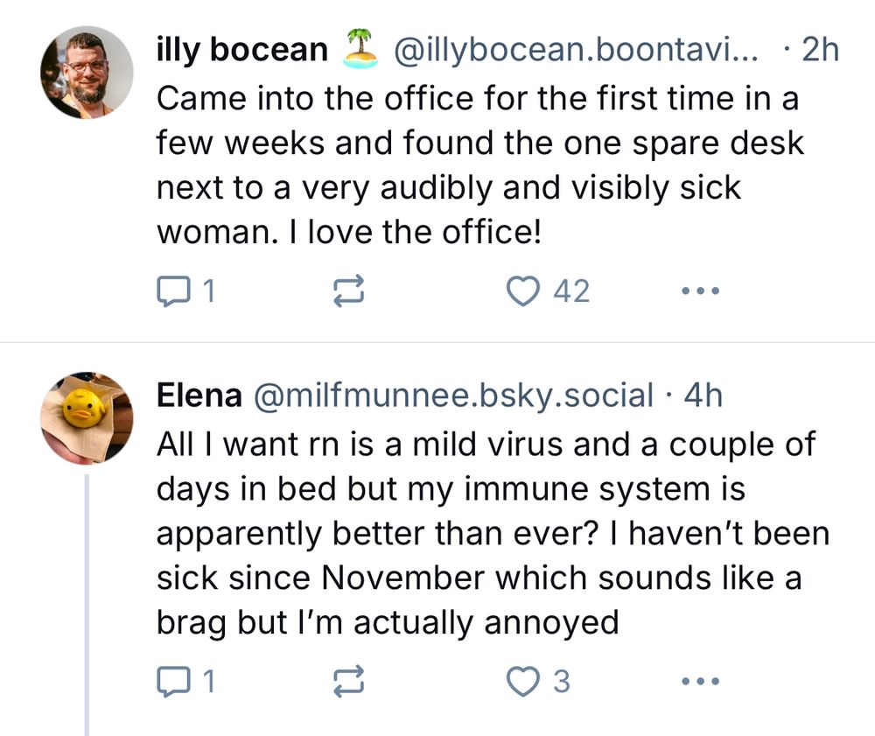Expand the three-dot menu on Elena's post

click(x=700, y=682)
